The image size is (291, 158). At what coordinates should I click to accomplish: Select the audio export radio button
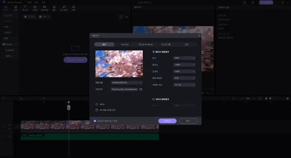point(154,99)
